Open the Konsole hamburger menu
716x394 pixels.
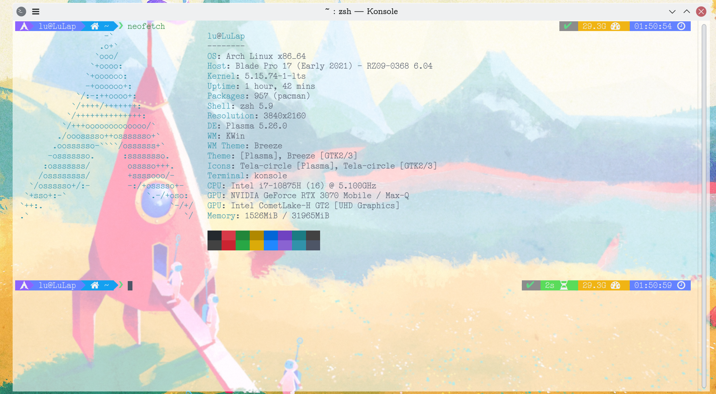[35, 12]
